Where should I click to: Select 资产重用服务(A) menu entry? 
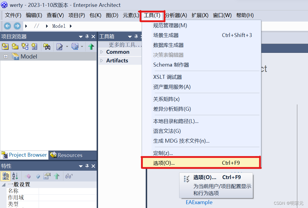click(201, 87)
